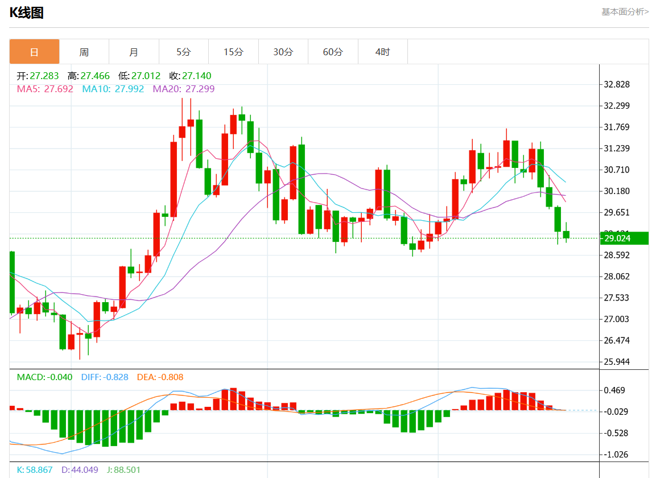Click the green candle at the chart's left edge
The height and width of the screenshot is (478, 656).
pos(12,282)
